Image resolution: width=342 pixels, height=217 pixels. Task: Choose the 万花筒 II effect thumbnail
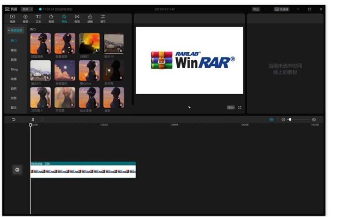(x=40, y=97)
